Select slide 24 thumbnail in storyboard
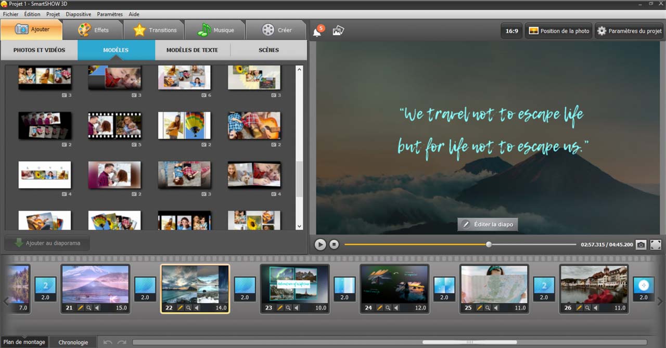The image size is (666, 348). [394, 284]
